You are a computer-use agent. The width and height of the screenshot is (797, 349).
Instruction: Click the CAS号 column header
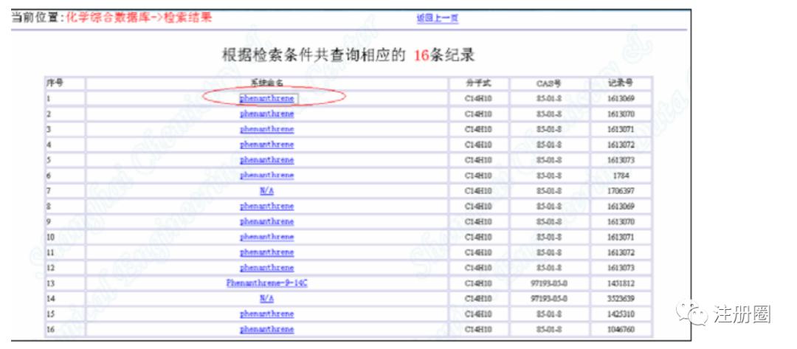coord(549,83)
